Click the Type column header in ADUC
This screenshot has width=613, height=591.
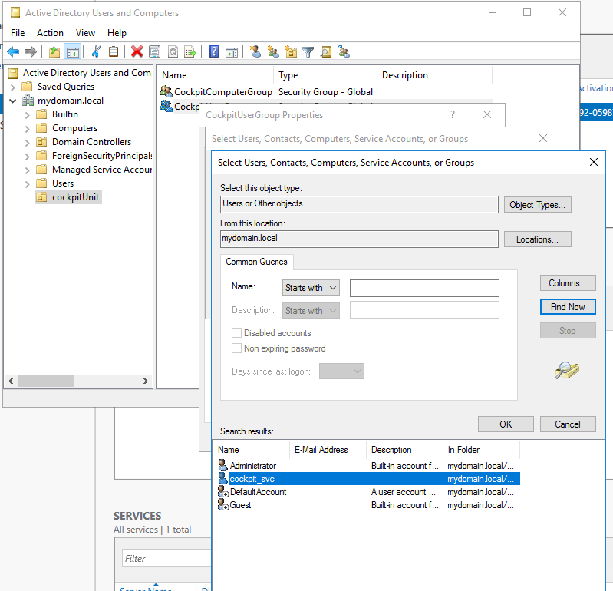tap(325, 75)
